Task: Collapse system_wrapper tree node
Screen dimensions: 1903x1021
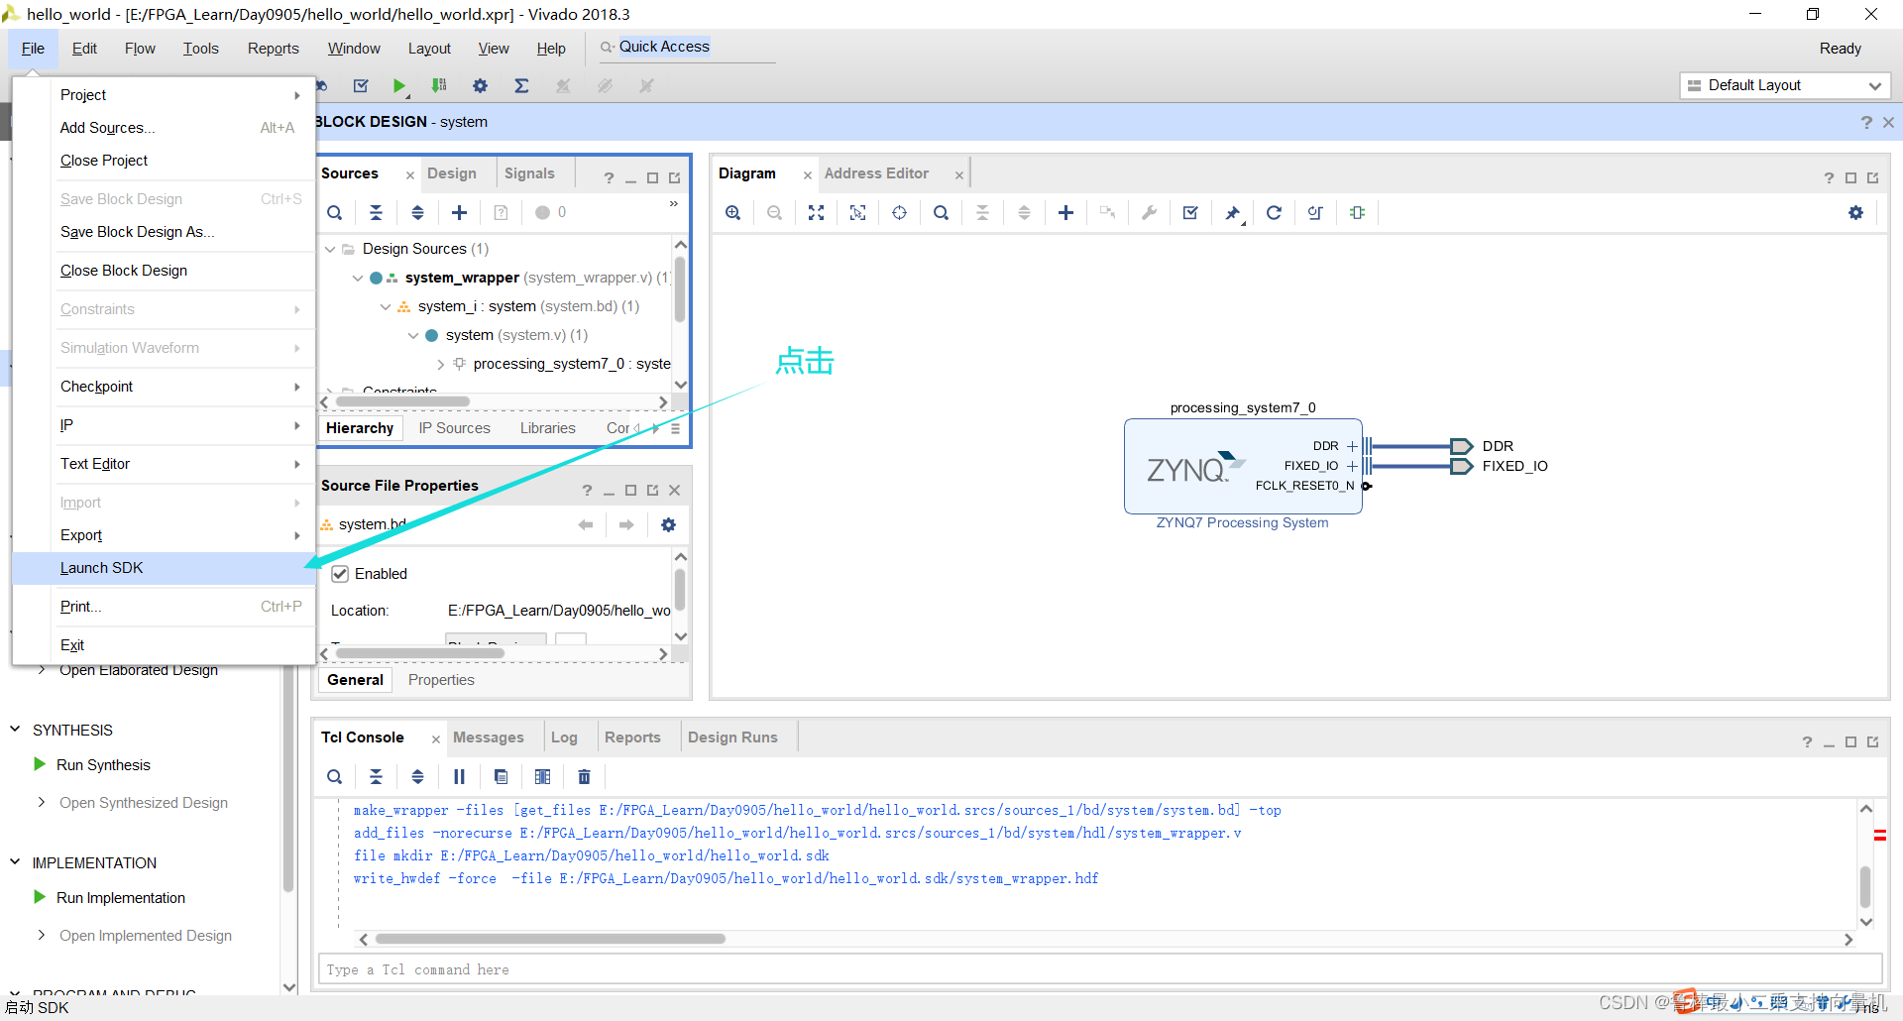Action: (358, 278)
